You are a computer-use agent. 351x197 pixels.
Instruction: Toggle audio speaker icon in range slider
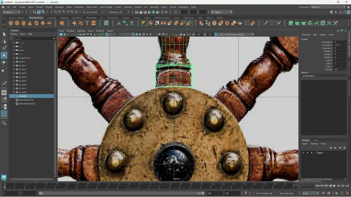pos(337,193)
